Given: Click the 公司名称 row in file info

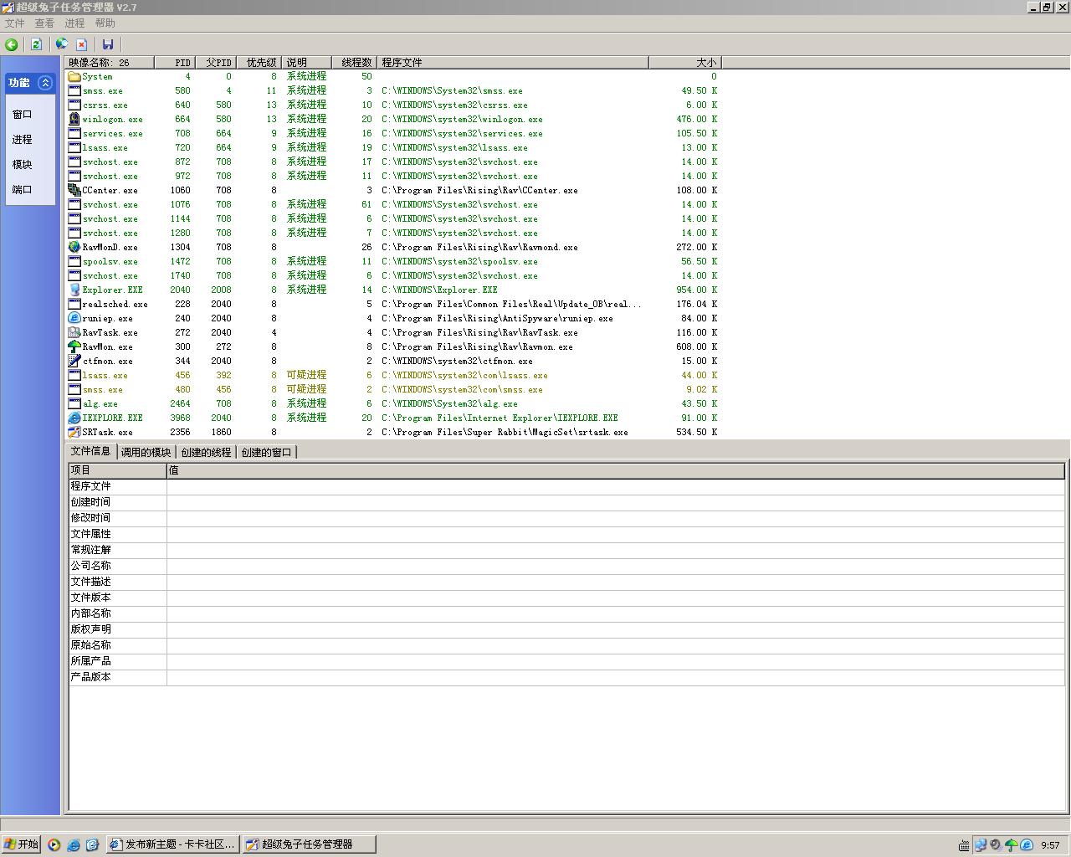Looking at the screenshot, I should (566, 566).
